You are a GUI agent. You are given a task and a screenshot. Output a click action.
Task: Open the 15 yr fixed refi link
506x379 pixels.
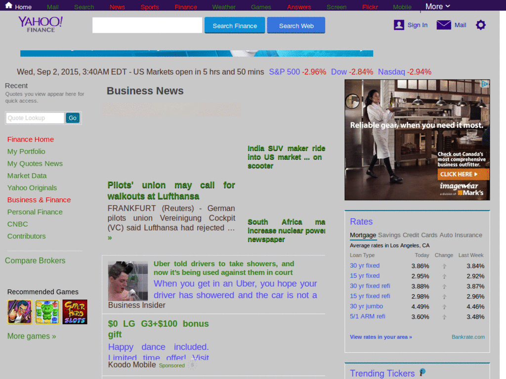pyautogui.click(x=370, y=296)
